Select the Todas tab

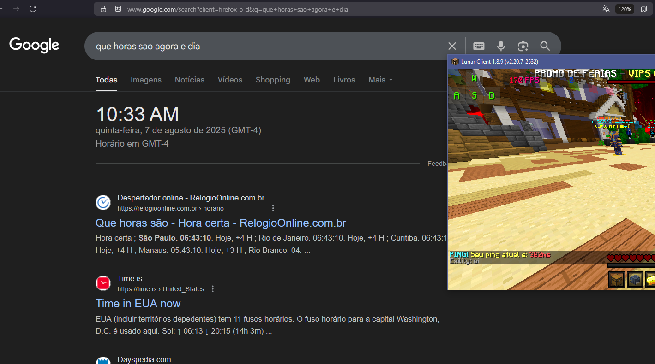(106, 80)
